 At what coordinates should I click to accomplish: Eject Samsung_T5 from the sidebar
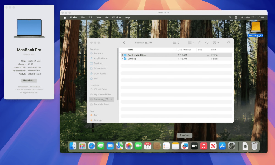tap(111, 99)
